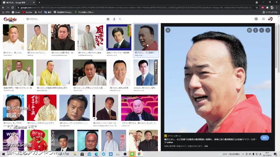Open thumbnail of man waving both hands
Image resolution: width=280 pixels, height=157 pixels.
point(18,72)
